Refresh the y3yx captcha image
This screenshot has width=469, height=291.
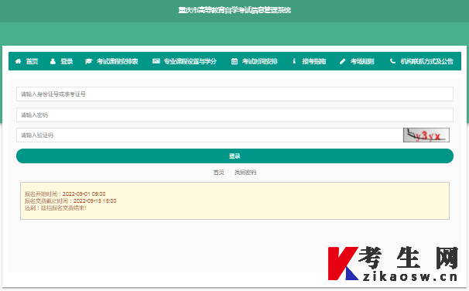[426, 135]
